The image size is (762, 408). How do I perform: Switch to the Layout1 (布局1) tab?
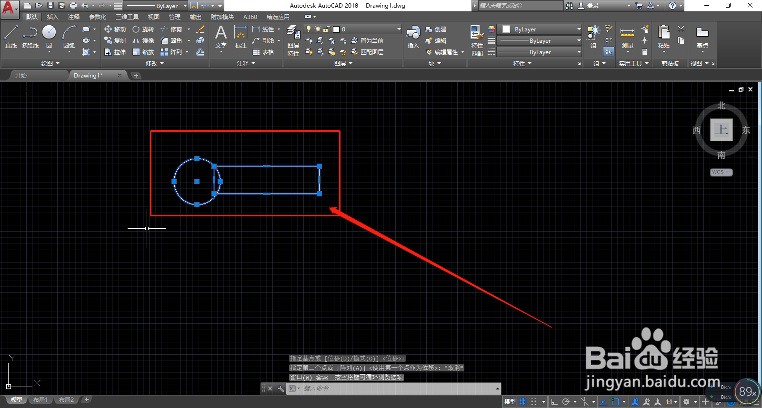click(40, 400)
